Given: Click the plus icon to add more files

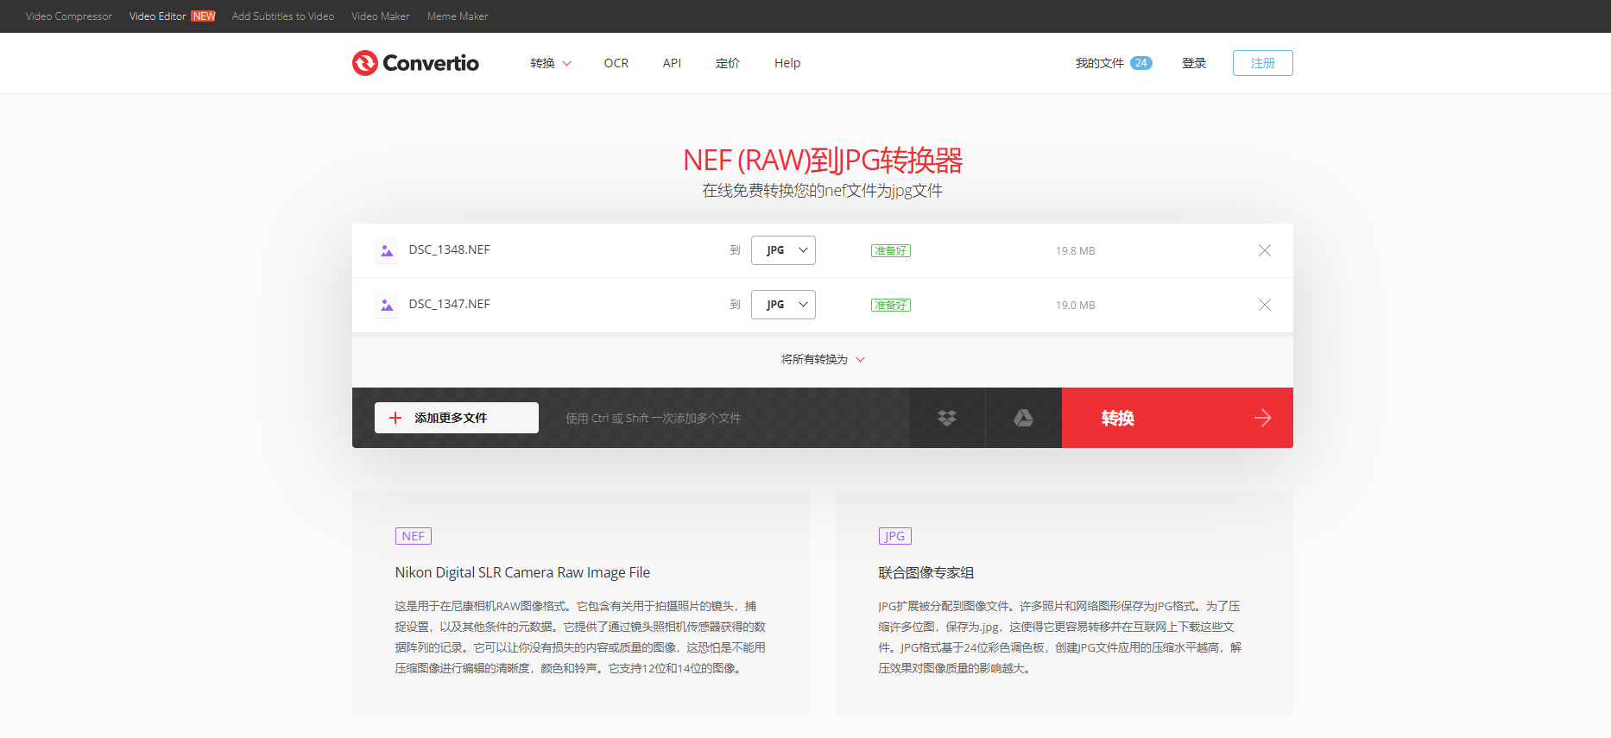Looking at the screenshot, I should (395, 418).
